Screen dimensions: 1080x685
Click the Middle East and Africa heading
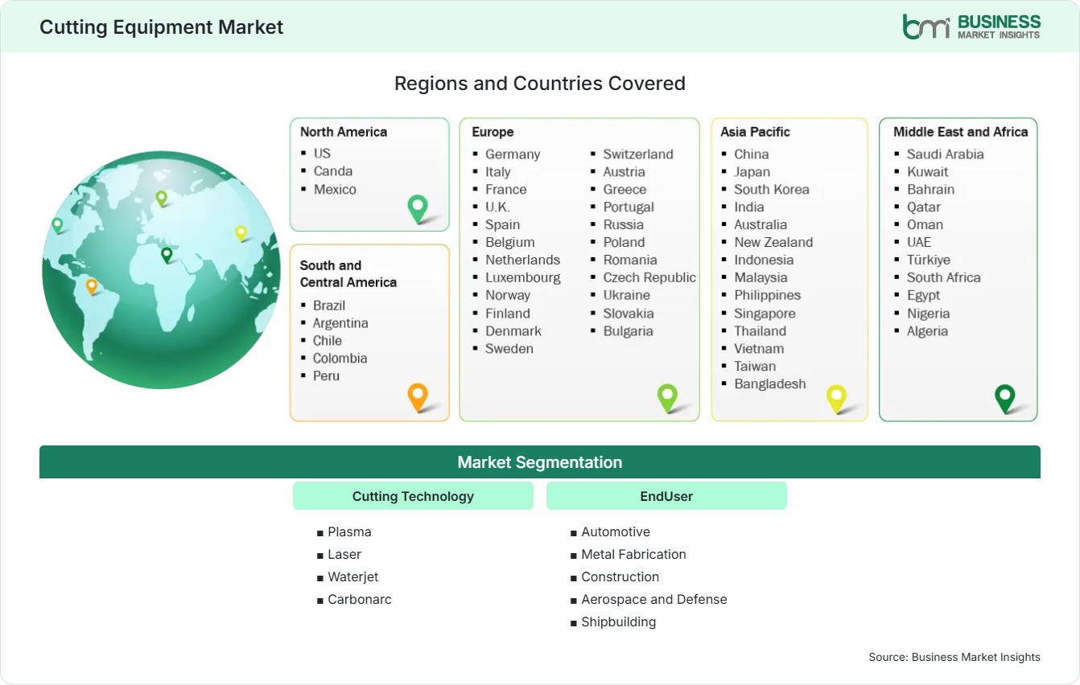(961, 132)
